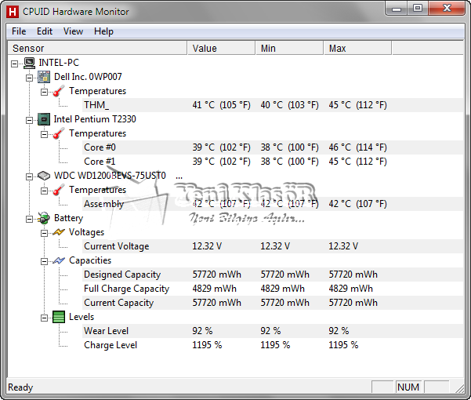Select the Core #0 temperature row

(100, 147)
